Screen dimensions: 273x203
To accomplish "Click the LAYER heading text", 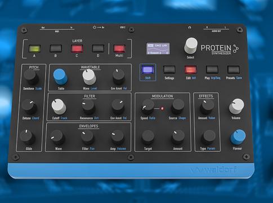I will pyautogui.click(x=77, y=41).
